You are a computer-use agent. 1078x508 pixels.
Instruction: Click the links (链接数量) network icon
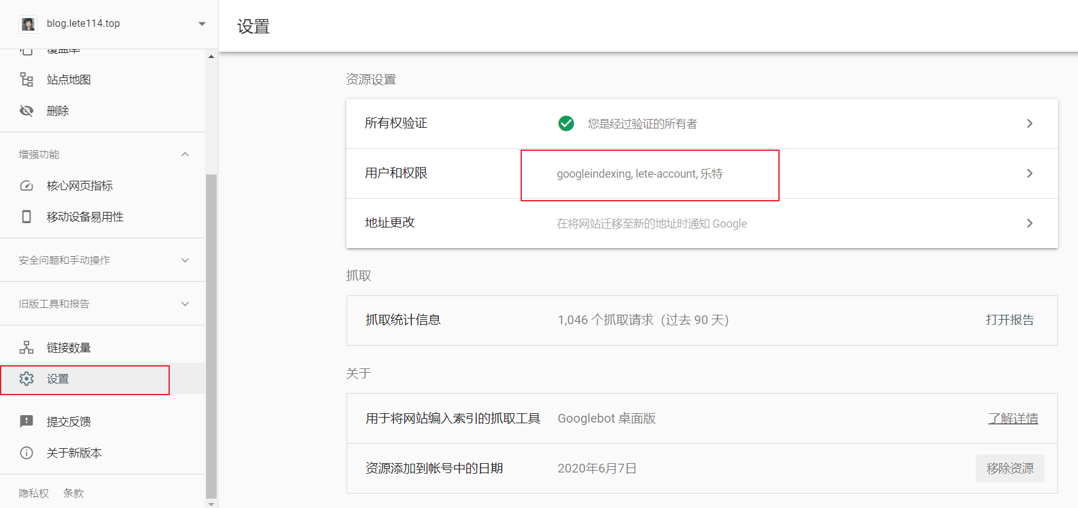pyautogui.click(x=26, y=348)
